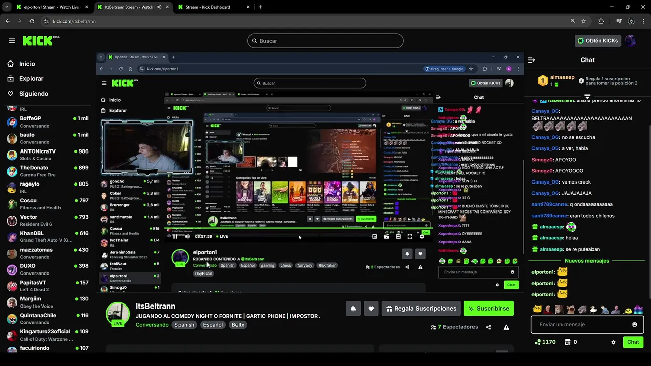
Task: Open rageylo channel in sidebar
Action: [47, 188]
